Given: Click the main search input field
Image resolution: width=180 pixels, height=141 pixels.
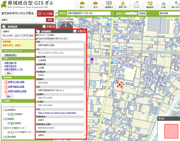Looking at the screenshot, I should (23, 20).
